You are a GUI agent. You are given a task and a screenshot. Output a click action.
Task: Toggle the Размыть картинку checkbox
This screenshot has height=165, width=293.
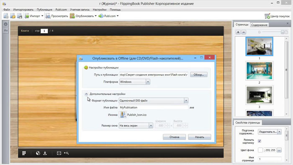(260, 141)
